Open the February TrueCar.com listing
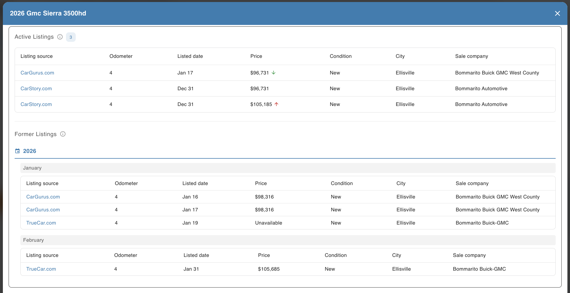The height and width of the screenshot is (293, 570). 41,269
